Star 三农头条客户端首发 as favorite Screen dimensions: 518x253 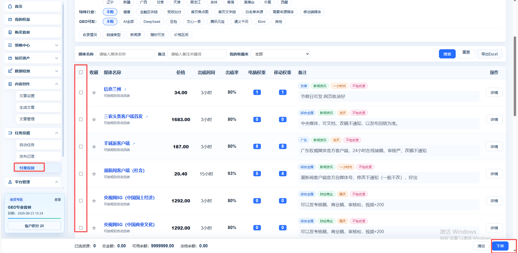click(94, 120)
